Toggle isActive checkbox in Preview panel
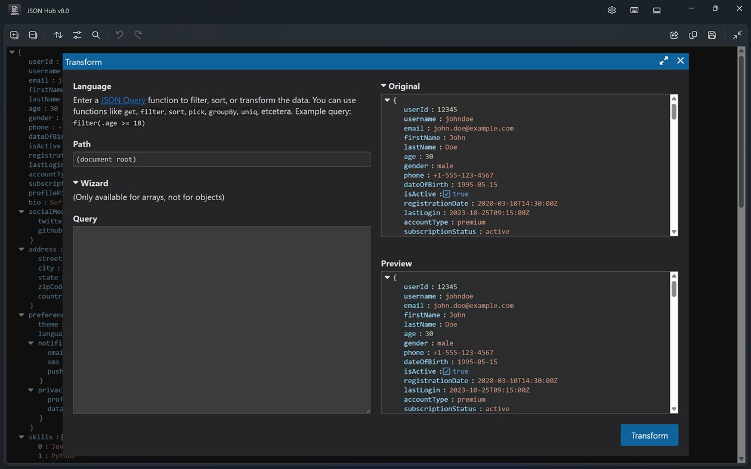 [446, 371]
